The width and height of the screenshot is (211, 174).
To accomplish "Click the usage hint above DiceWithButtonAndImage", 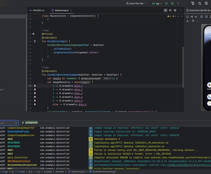I will [45, 67].
